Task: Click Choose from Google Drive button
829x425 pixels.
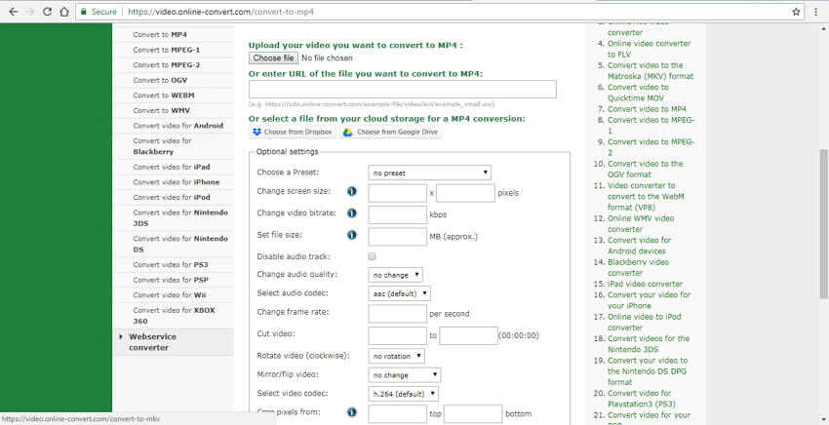Action: click(390, 132)
